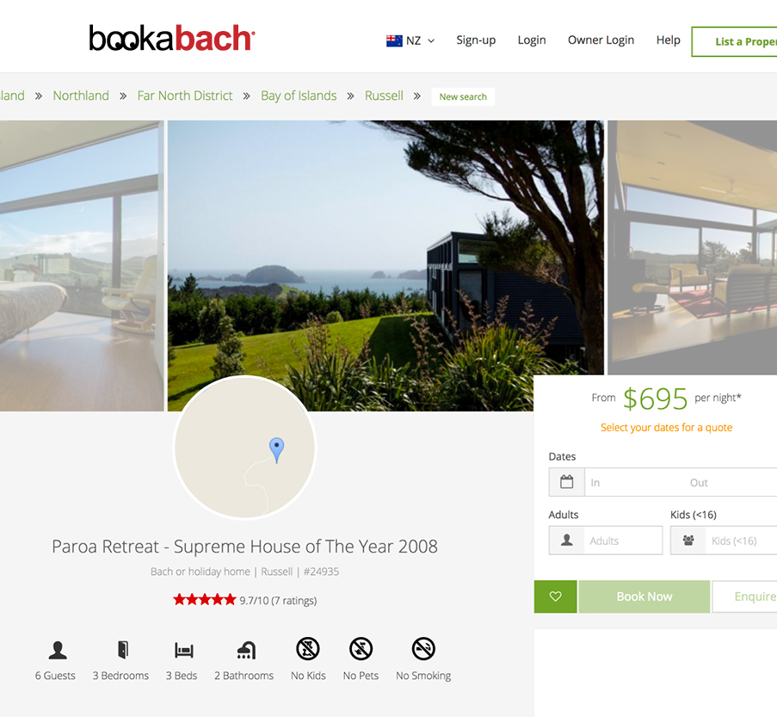Click the 3 Bedrooms door icon
The height and width of the screenshot is (717, 777).
[123, 650]
